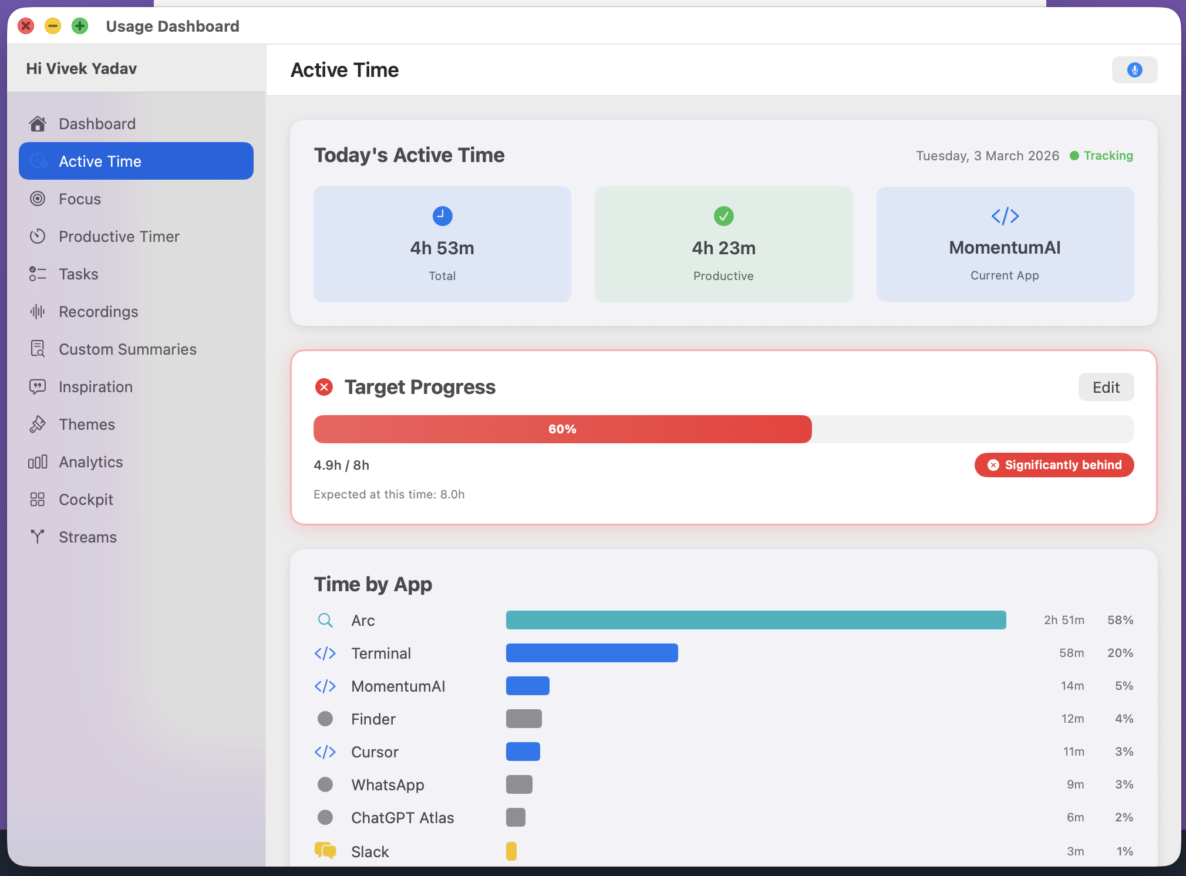Select the Dashboard home icon
This screenshot has width=1186, height=876.
tap(38, 123)
